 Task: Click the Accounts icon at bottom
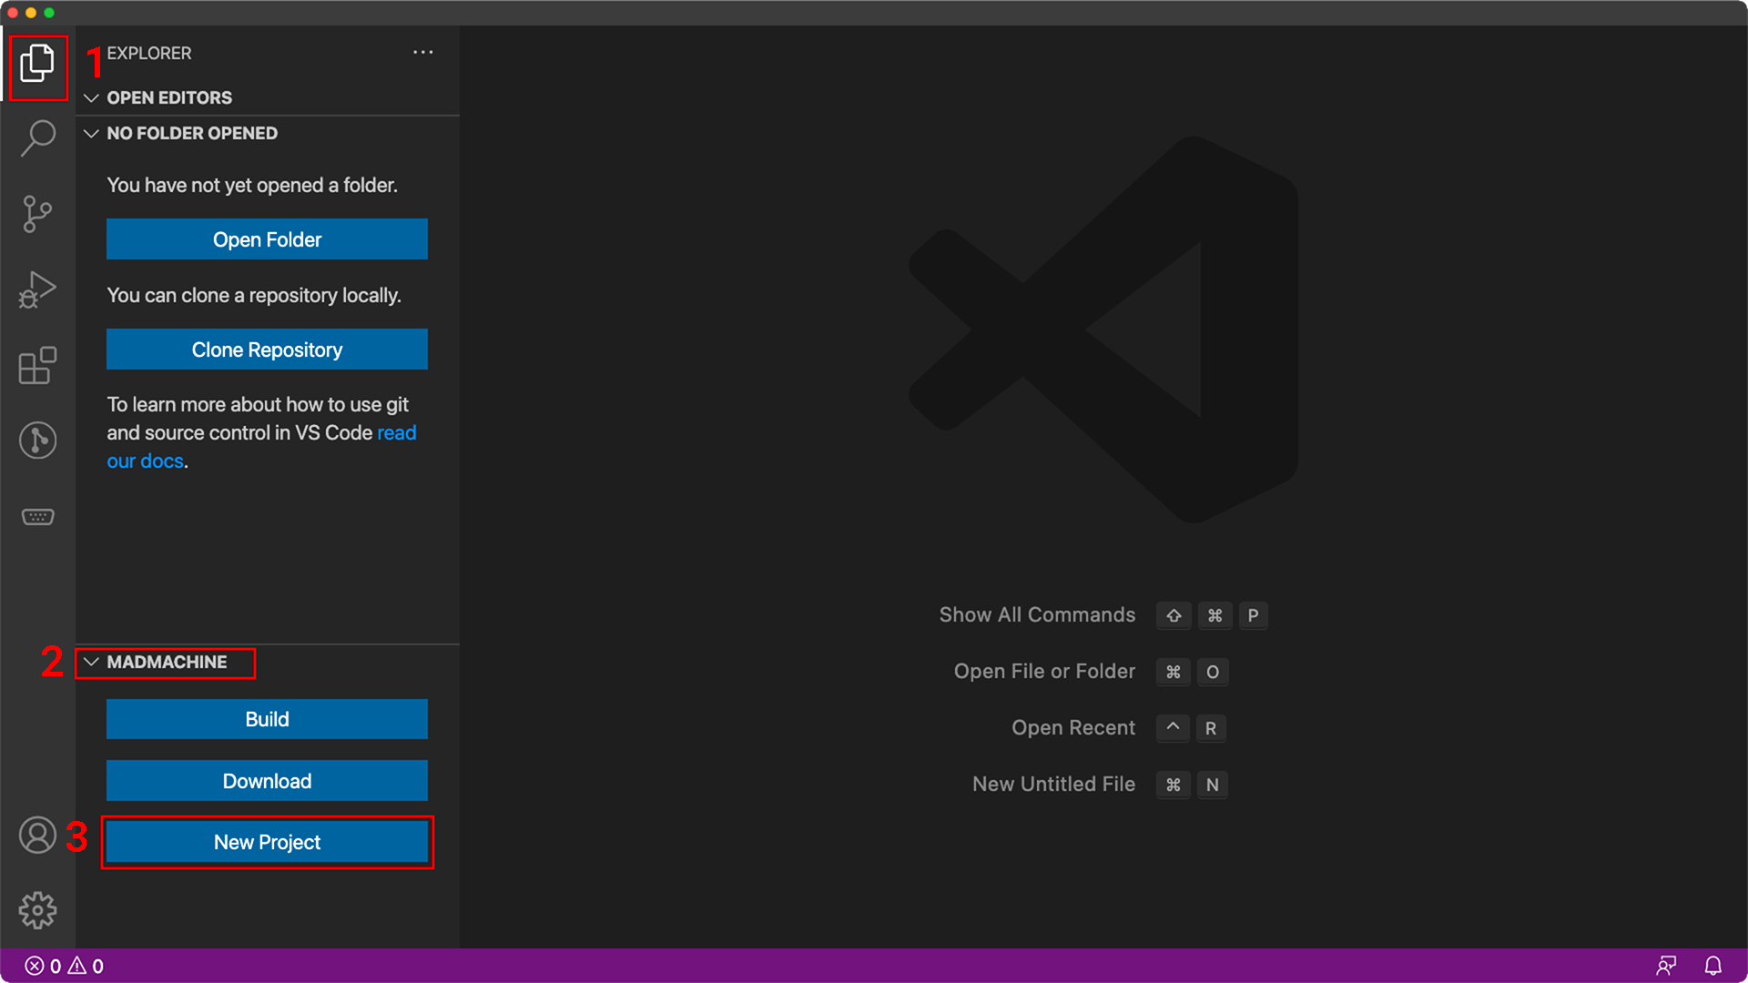37,836
